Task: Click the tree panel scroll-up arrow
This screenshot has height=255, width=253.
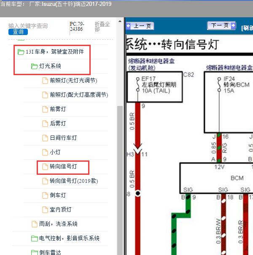Action: [x=120, y=21]
